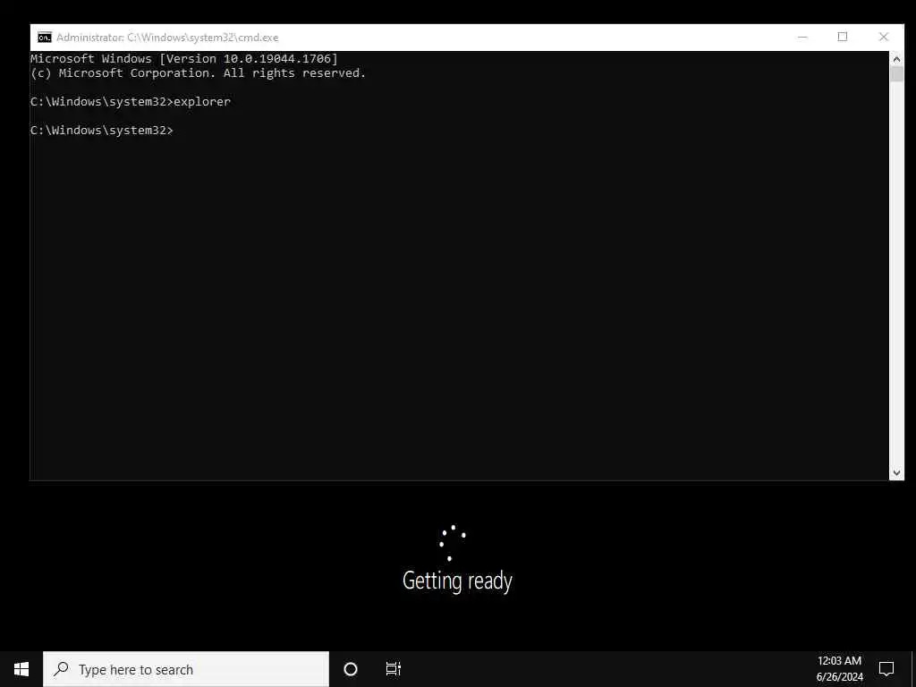
Task: Open Task View on the taskbar
Action: pos(394,669)
